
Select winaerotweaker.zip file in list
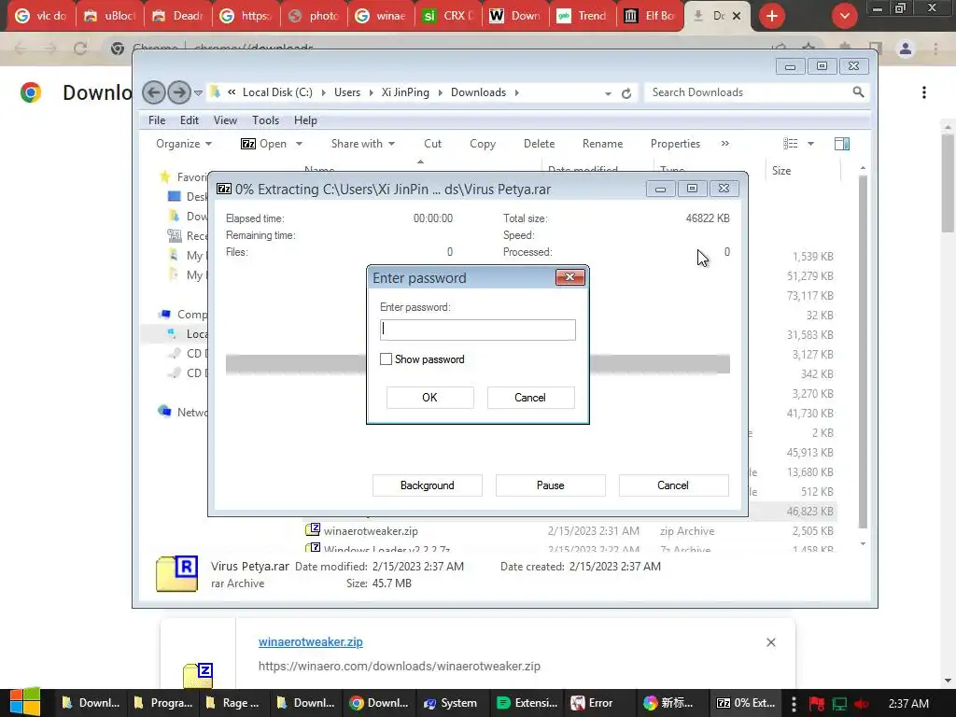[371, 531]
